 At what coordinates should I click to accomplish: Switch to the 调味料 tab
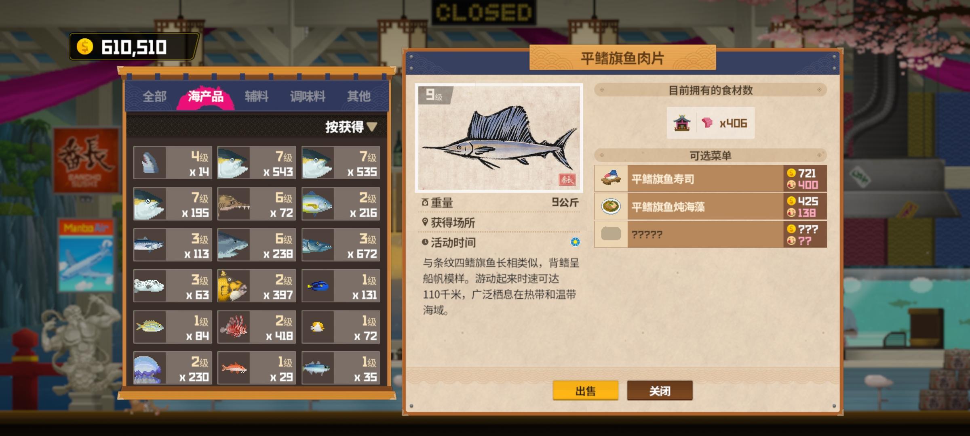tap(307, 96)
